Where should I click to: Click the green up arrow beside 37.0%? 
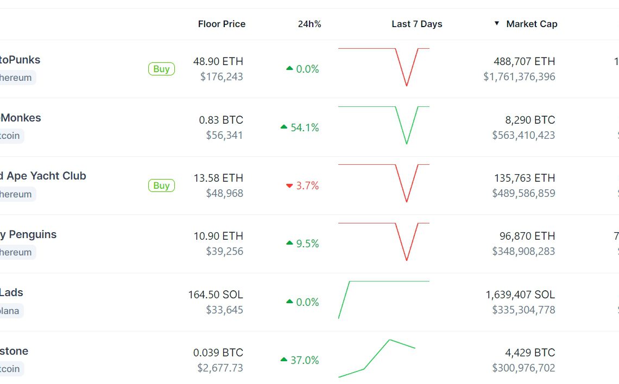[x=284, y=360]
